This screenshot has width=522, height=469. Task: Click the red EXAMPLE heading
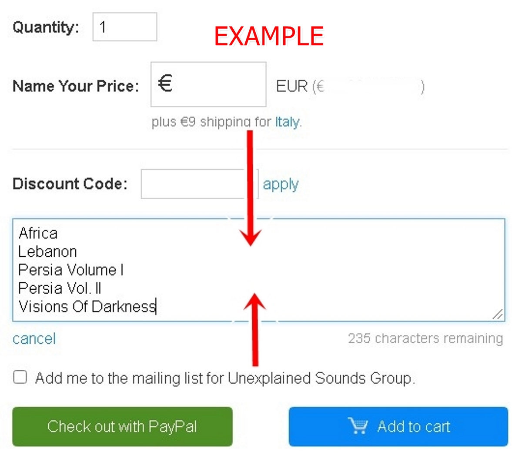268,36
